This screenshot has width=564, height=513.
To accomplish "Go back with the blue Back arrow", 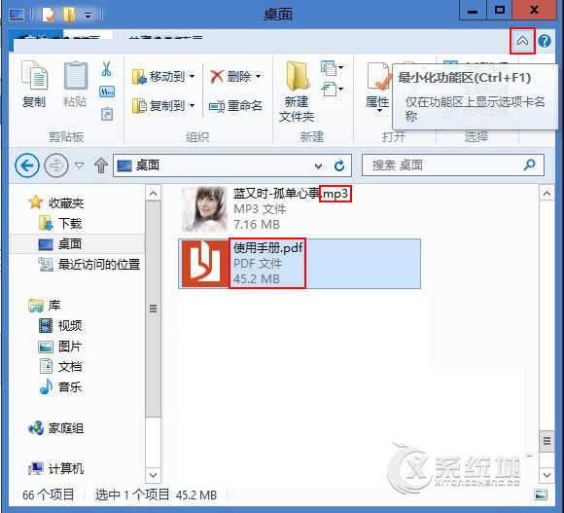I will click(x=27, y=165).
